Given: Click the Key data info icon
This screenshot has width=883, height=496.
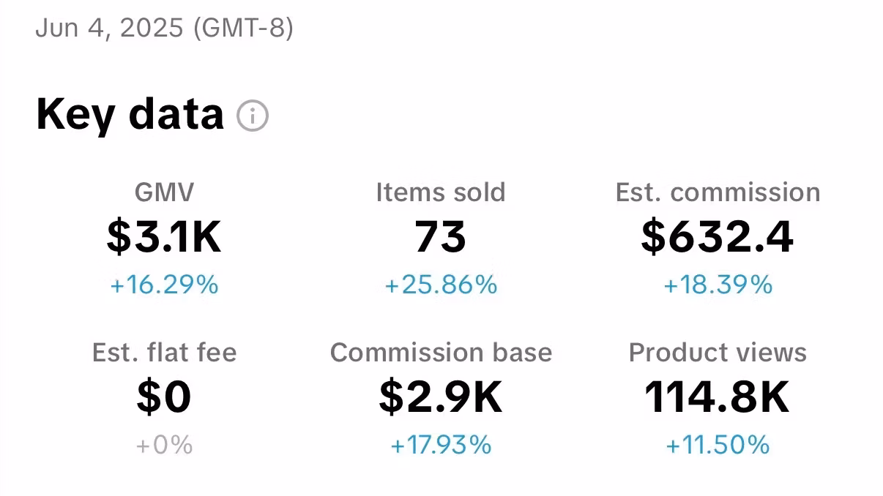Looking at the screenshot, I should coord(253,116).
